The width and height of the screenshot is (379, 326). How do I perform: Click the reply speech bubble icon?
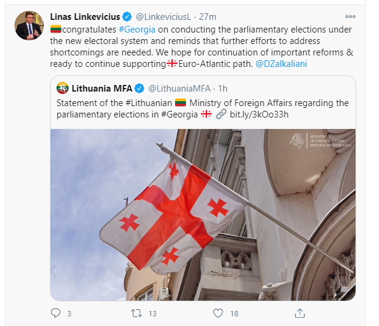point(55,313)
